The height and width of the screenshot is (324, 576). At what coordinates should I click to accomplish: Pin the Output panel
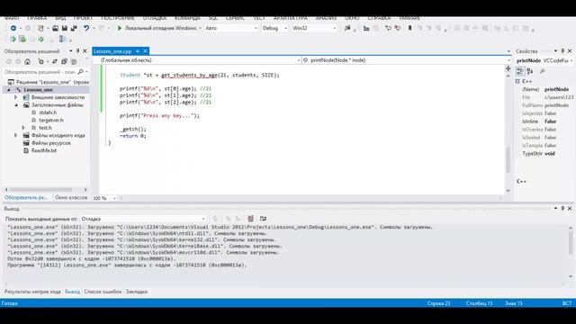click(x=562, y=209)
